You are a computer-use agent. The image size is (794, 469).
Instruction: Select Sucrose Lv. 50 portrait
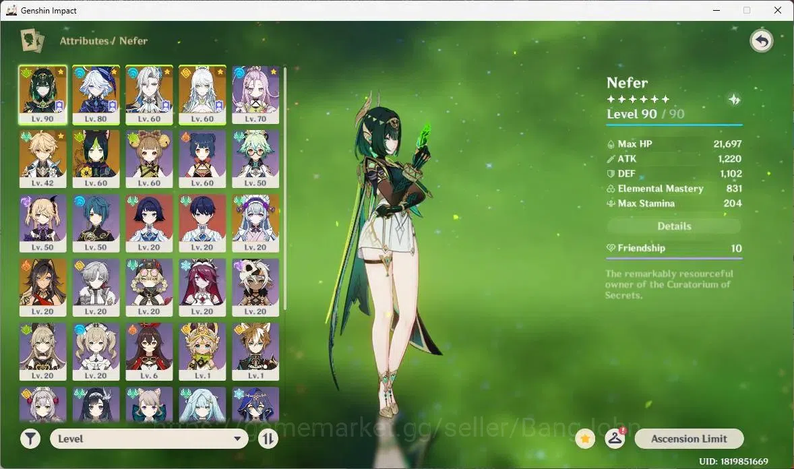tap(255, 159)
